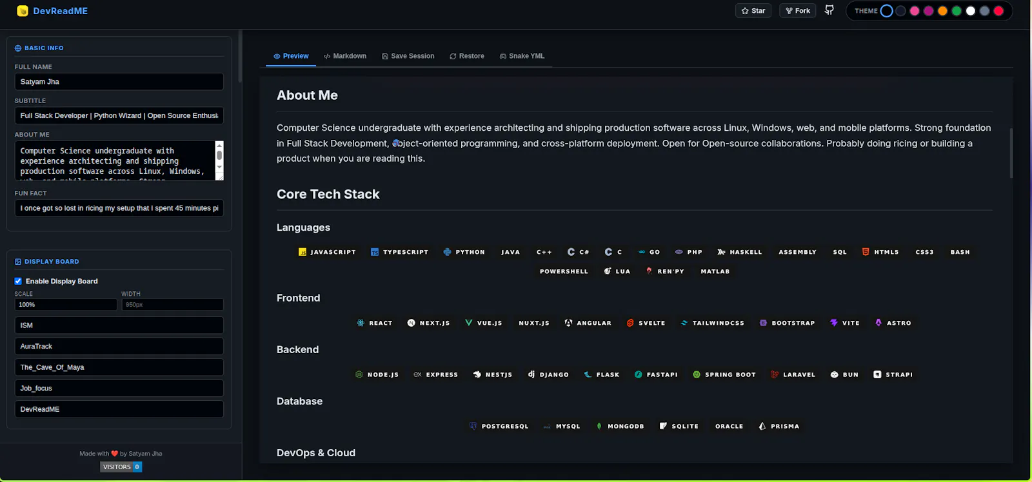Image resolution: width=1032 pixels, height=482 pixels.
Task: Click the AuraTrack display board field
Action: [x=119, y=346]
